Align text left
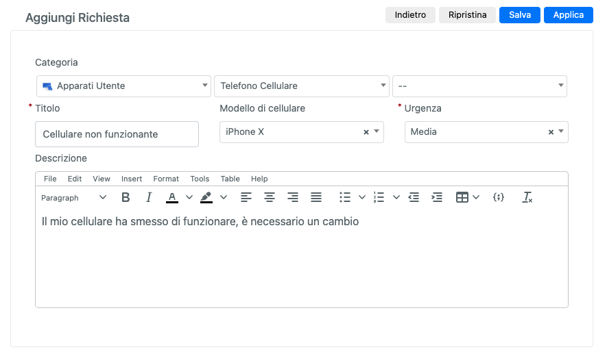Screen dimensions: 607x356 pyautogui.click(x=246, y=198)
